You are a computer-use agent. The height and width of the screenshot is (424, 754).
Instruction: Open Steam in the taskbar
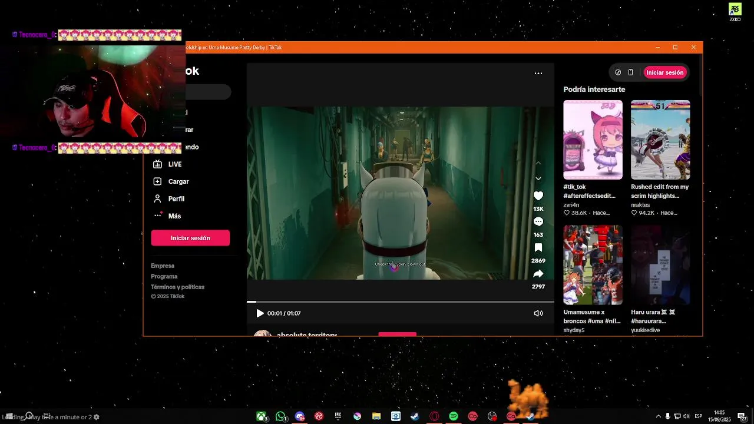coord(415,416)
